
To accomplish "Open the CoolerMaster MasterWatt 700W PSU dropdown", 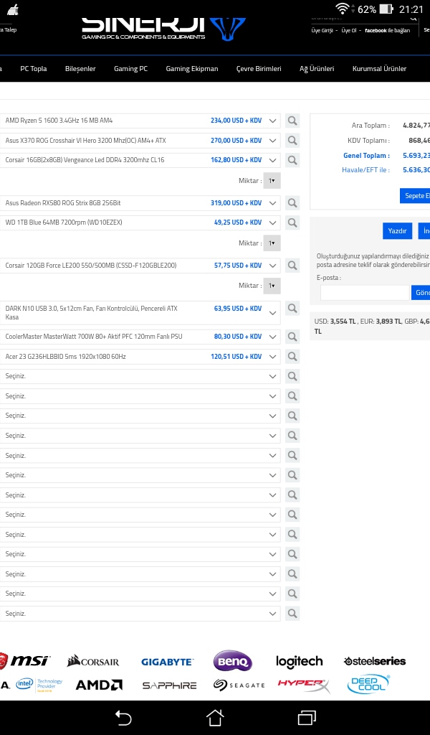I will pyautogui.click(x=272, y=337).
